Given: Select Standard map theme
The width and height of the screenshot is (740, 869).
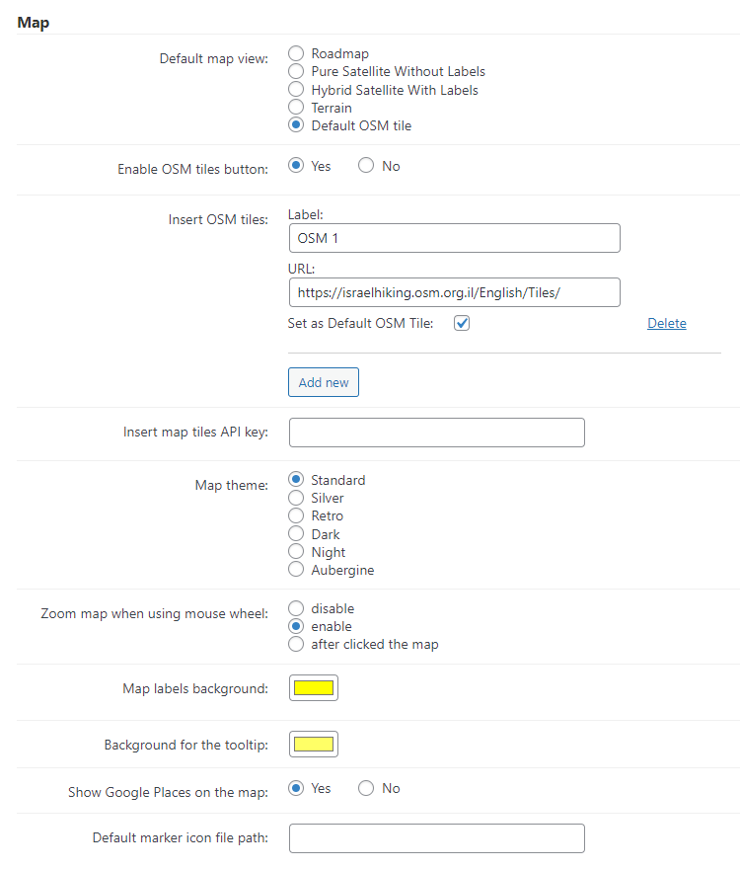Looking at the screenshot, I should tap(296, 479).
